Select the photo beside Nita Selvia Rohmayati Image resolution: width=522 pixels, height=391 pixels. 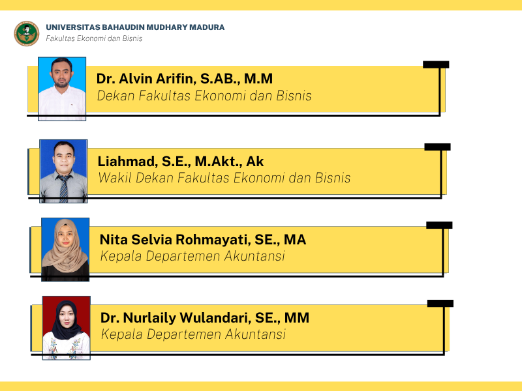[x=65, y=250]
